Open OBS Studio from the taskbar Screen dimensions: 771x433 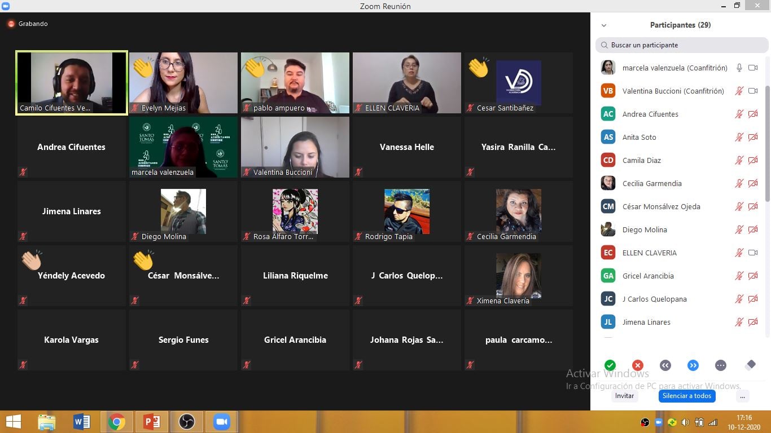click(x=186, y=422)
